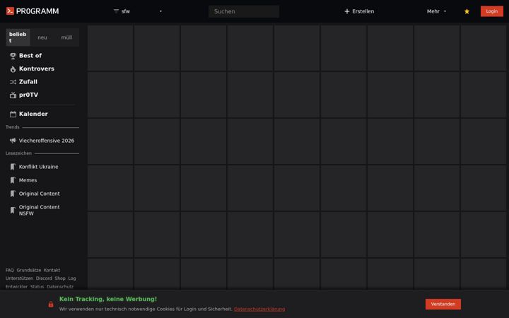Open the Konflikt Ukraine bookmark
509x318 pixels.
39,167
